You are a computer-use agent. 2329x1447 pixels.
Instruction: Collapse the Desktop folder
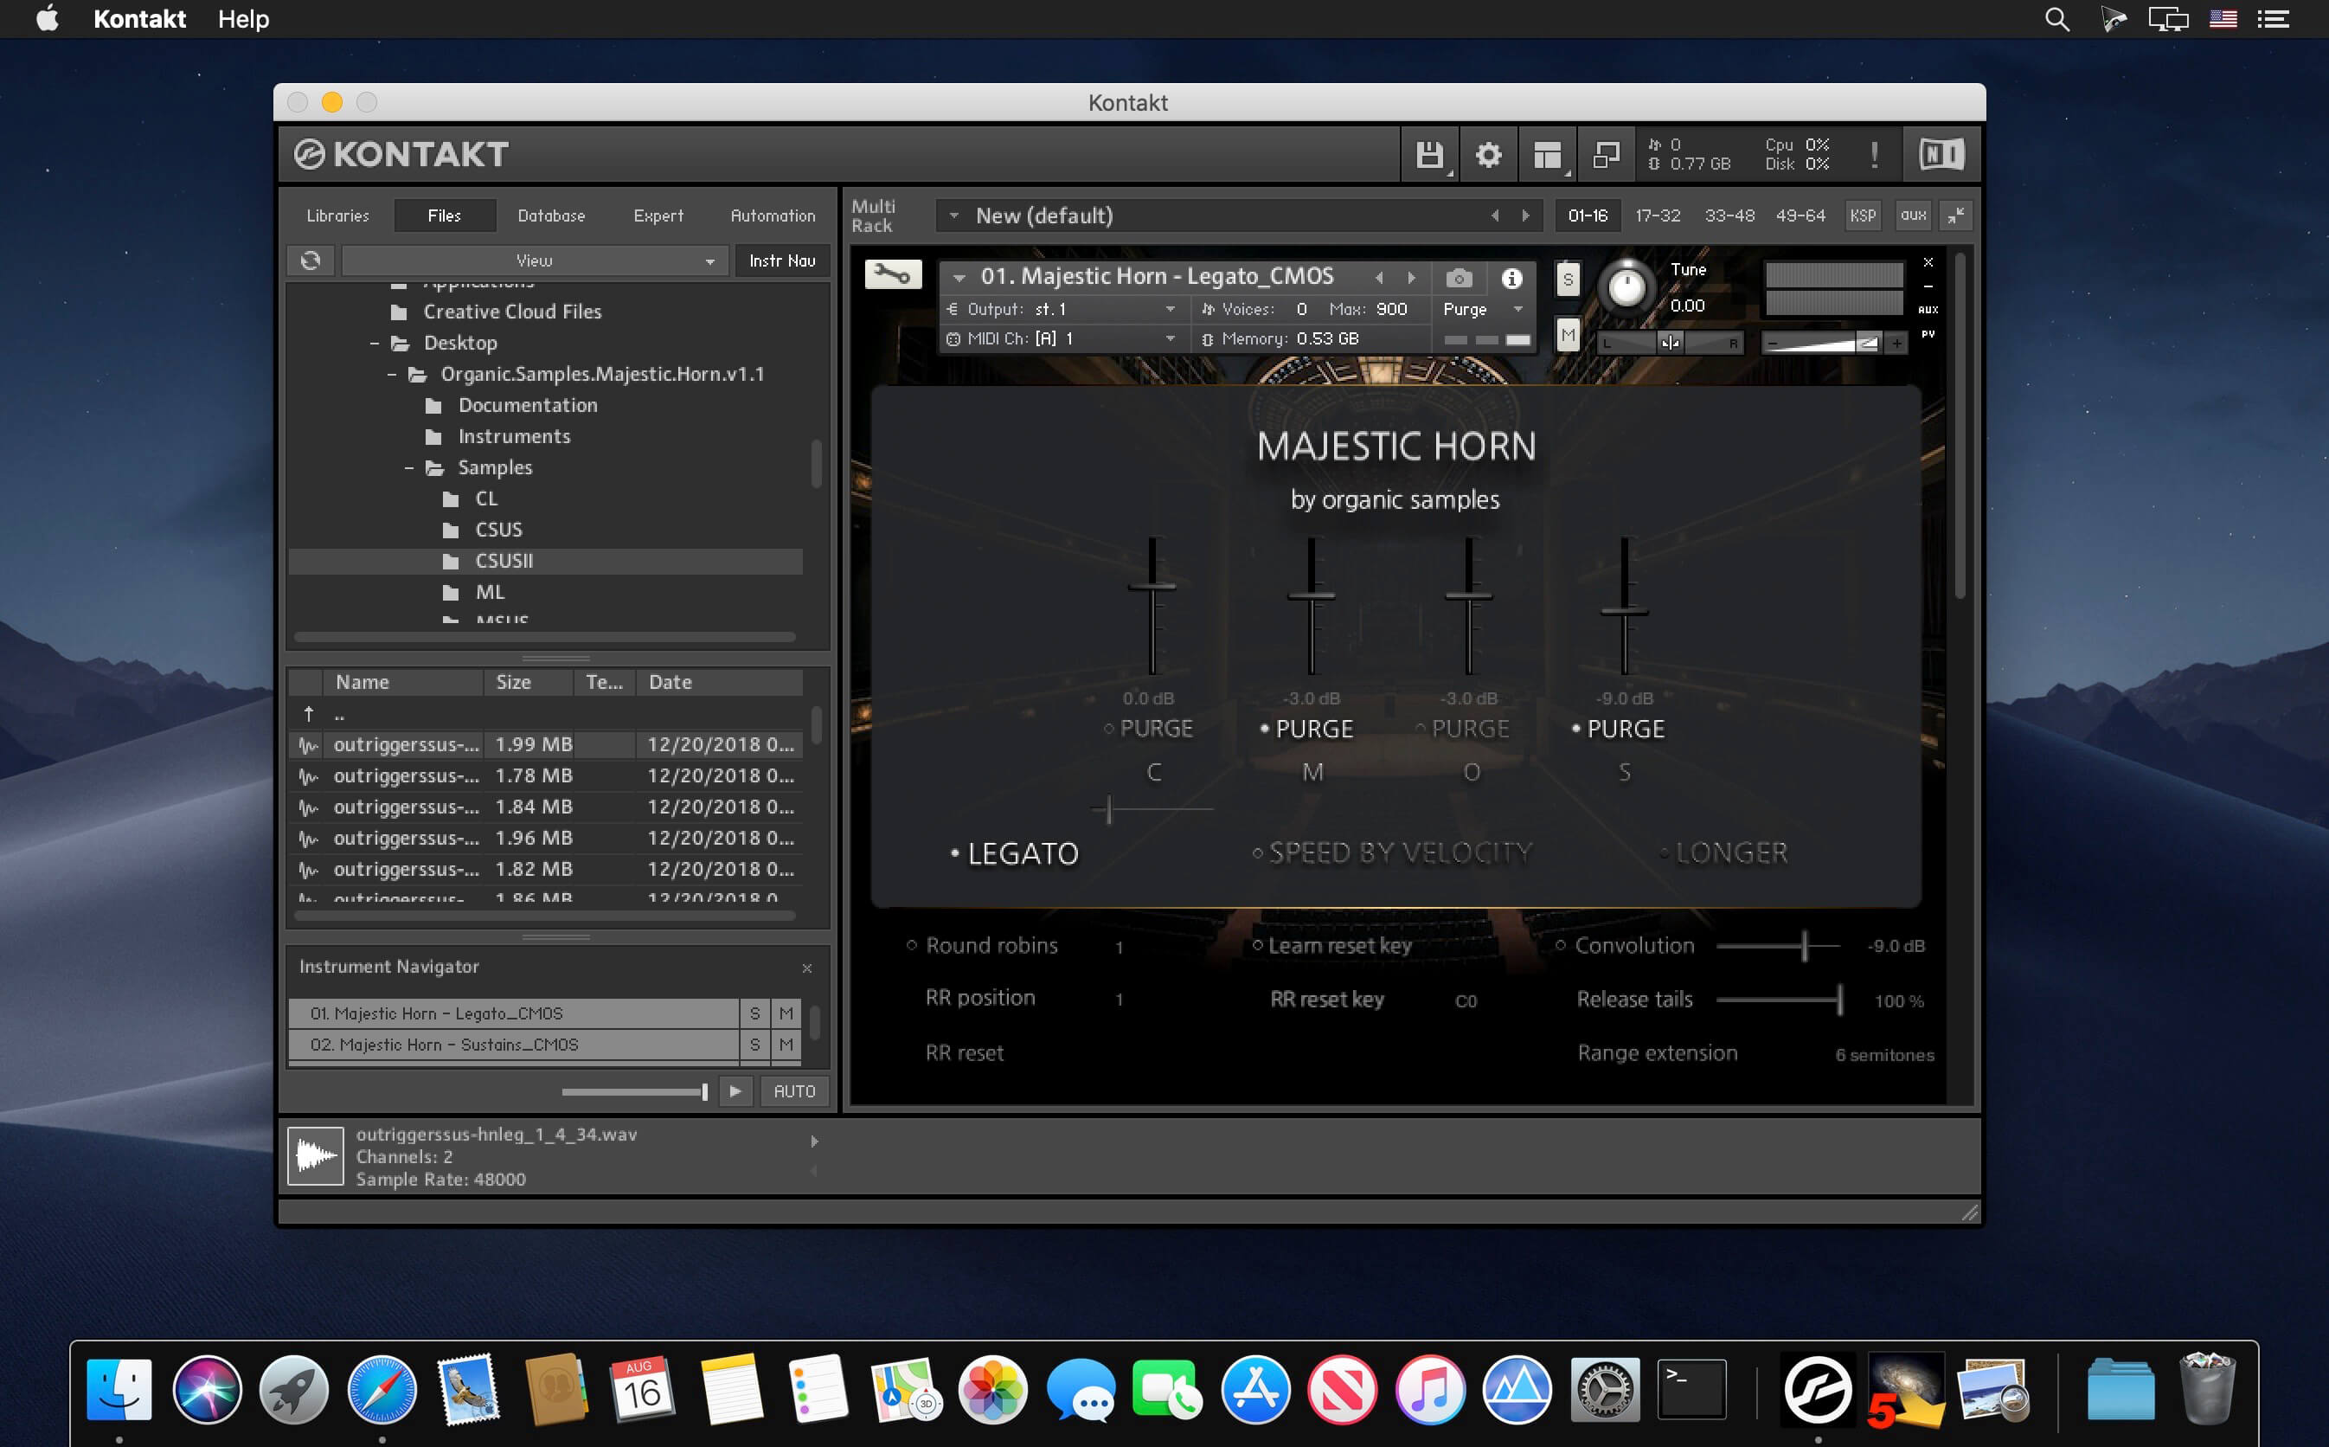coord(375,344)
